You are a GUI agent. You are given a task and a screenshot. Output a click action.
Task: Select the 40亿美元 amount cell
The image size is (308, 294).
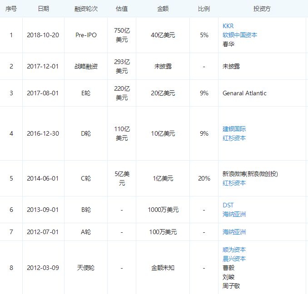pyautogui.click(x=163, y=35)
